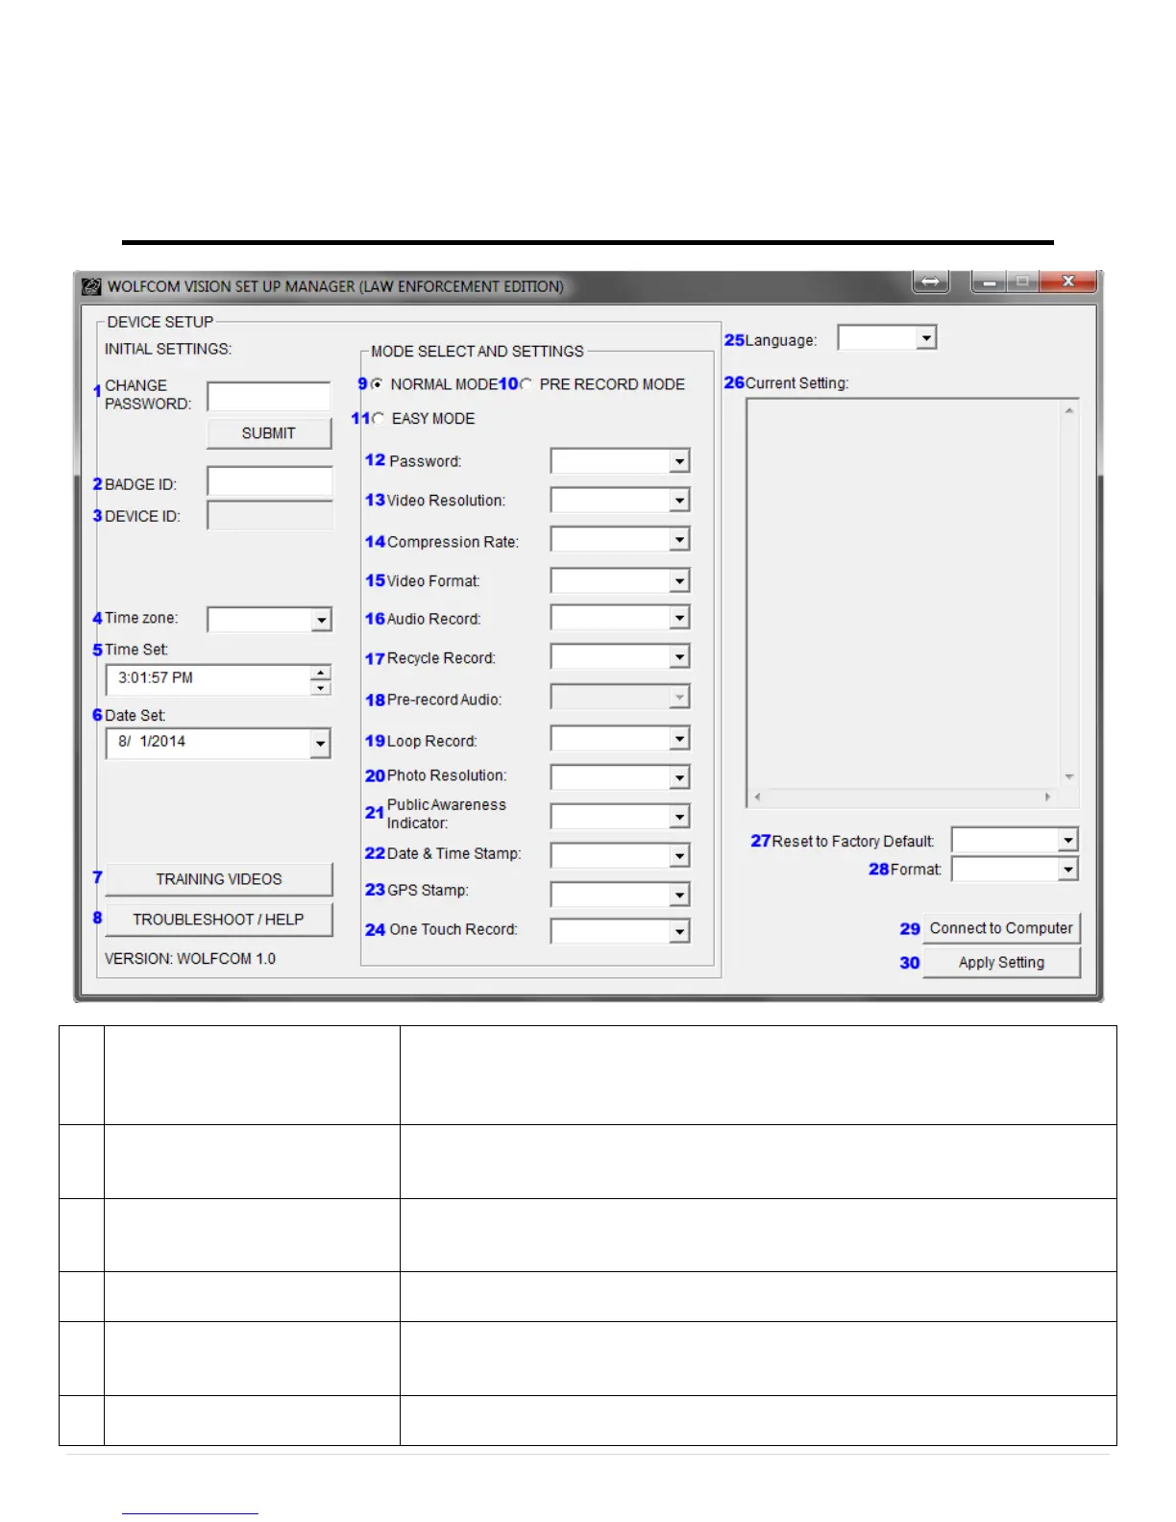Click the DEVICE ID field
The width and height of the screenshot is (1176, 1522).
[270, 515]
